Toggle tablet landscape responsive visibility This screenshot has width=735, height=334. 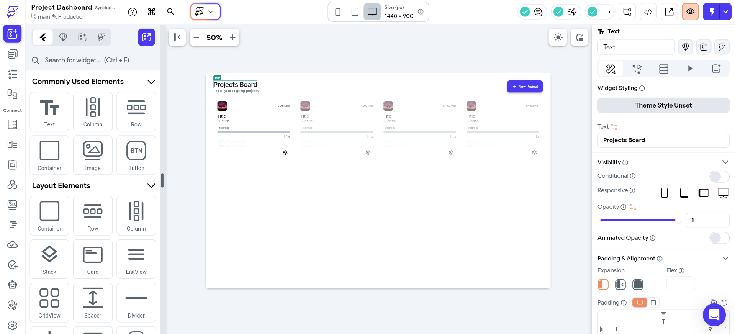tap(704, 193)
